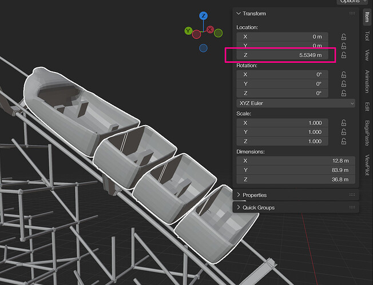Click the X axis gizmo handle
The width and height of the screenshot is (373, 285).
point(210,30)
